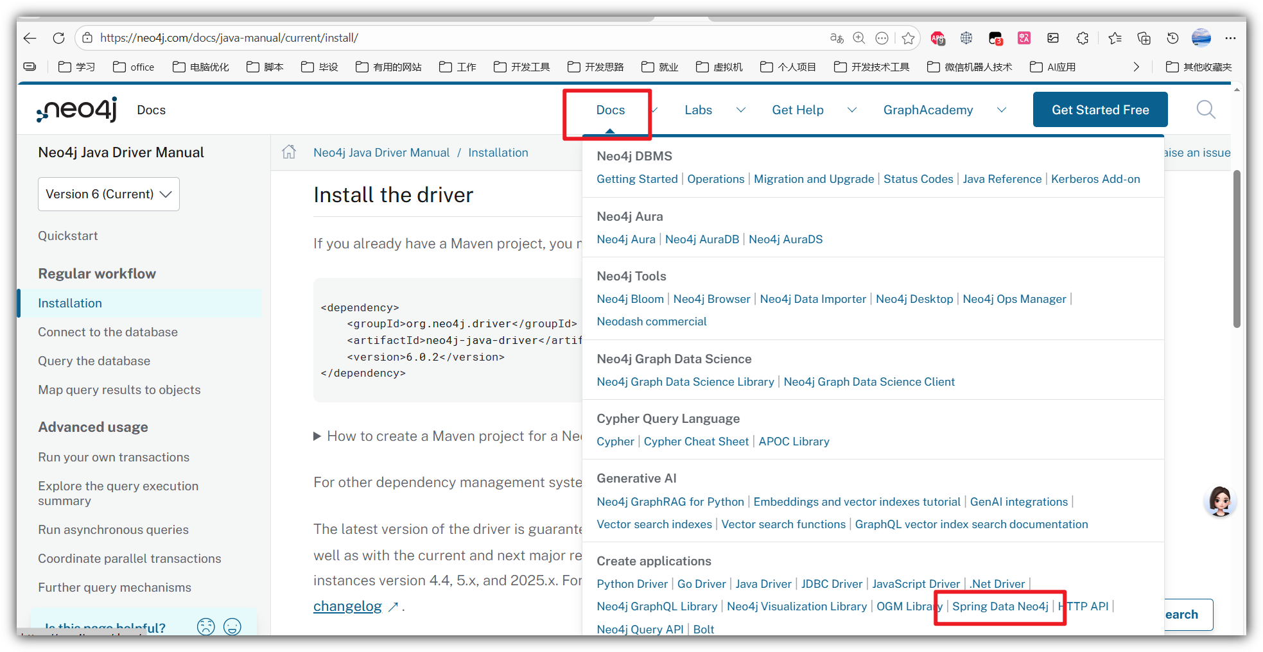This screenshot has height=652, width=1263.
Task: Click the browser back arrow
Action: coord(30,38)
